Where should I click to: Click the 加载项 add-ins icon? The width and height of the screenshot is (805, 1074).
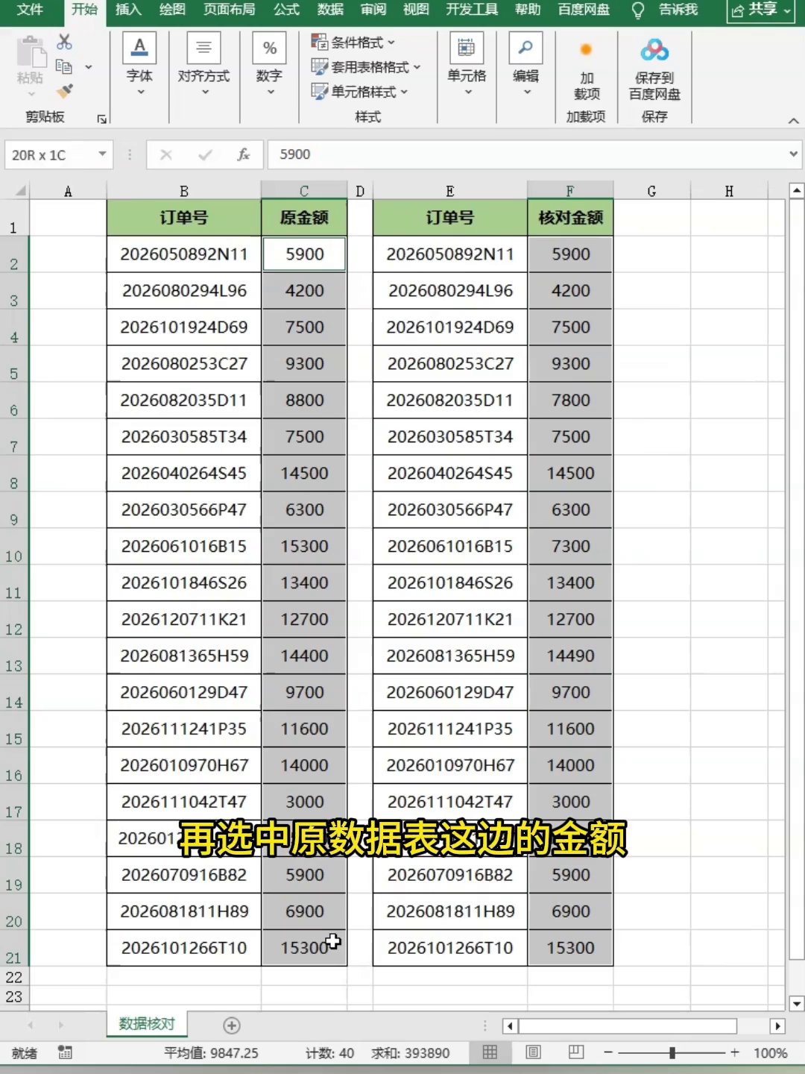tap(587, 50)
